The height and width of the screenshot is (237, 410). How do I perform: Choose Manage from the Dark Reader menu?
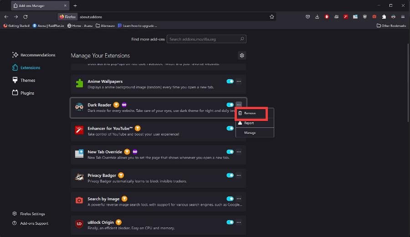pyautogui.click(x=255, y=132)
